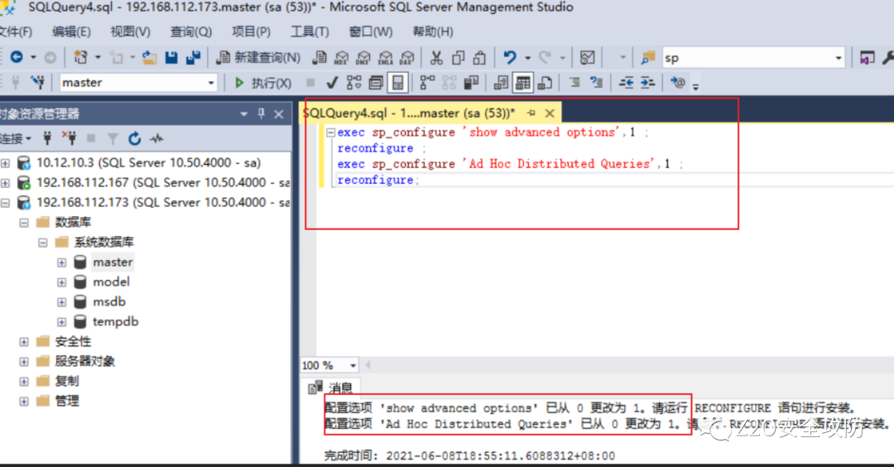Click the 执行(X) execute button
The image size is (894, 467).
click(x=263, y=84)
